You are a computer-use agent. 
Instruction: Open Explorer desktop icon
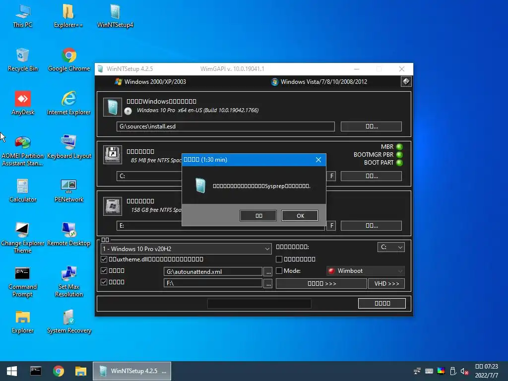tap(23, 321)
